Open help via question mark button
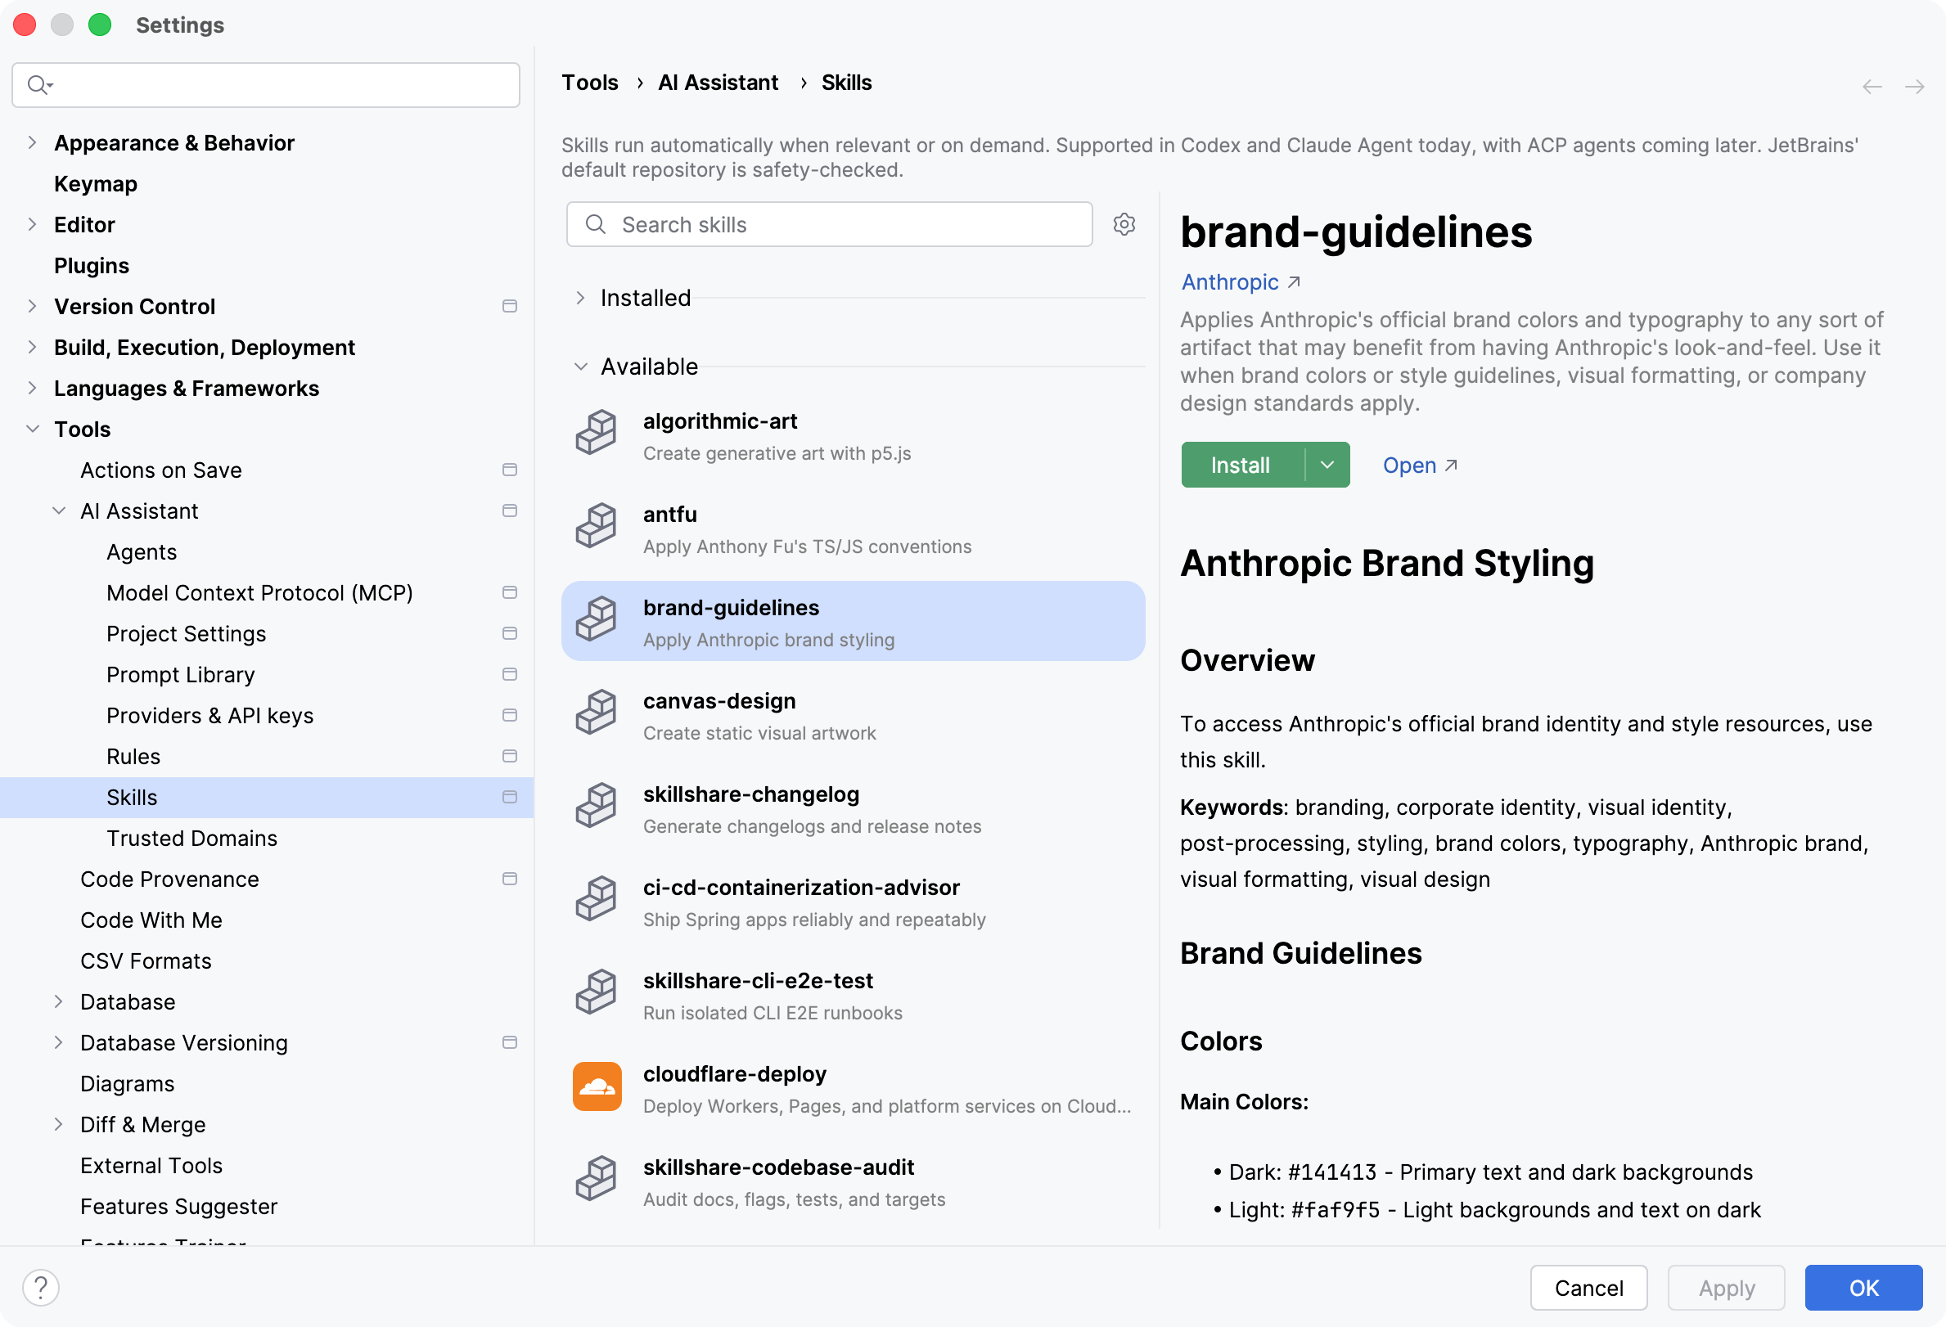Viewport: 1946px width, 1327px height. (41, 1287)
